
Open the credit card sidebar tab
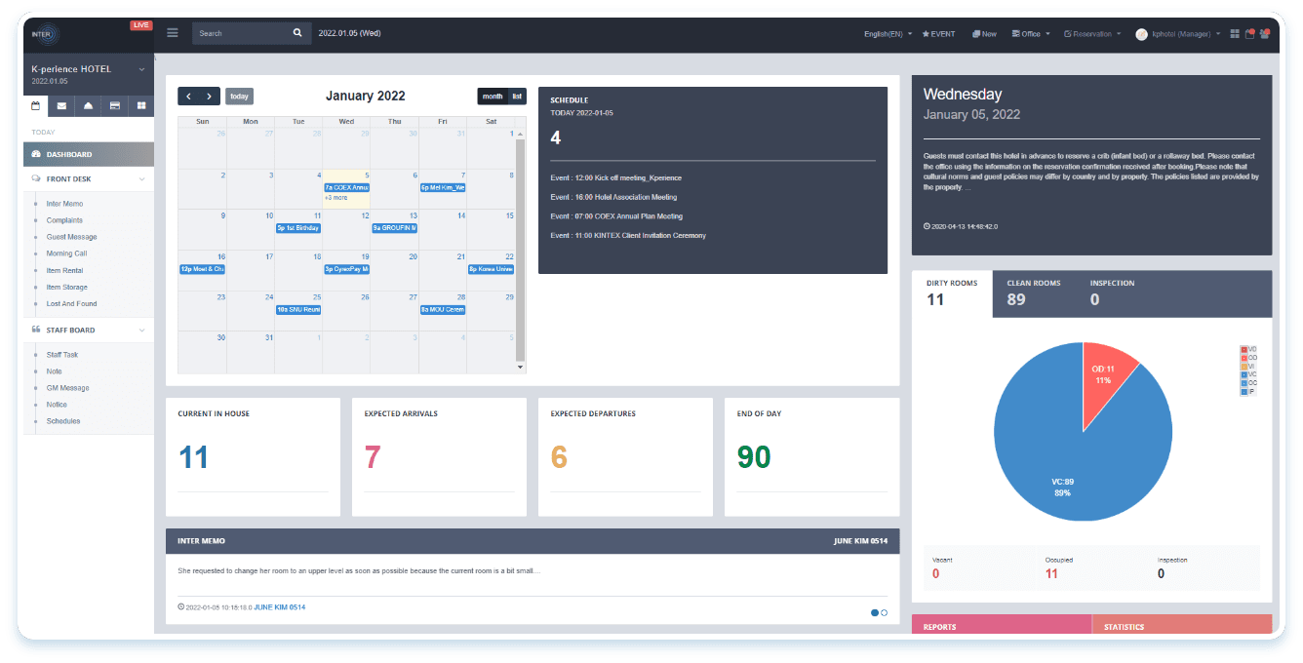point(115,105)
